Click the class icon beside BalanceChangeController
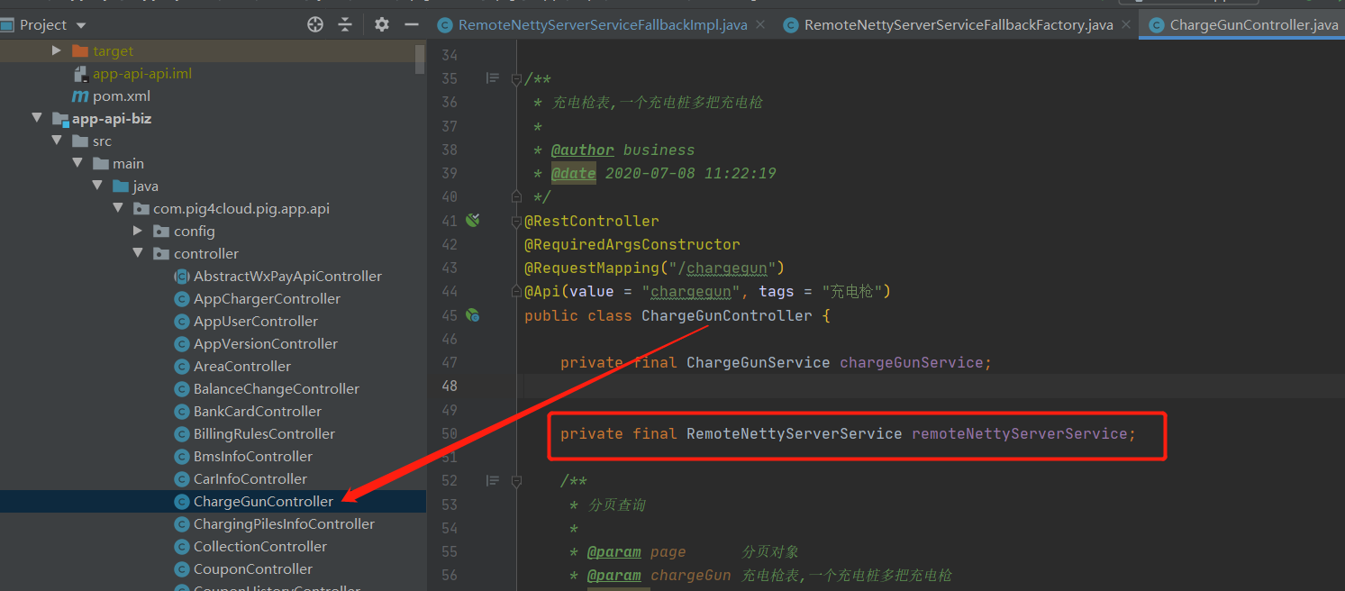 (183, 388)
